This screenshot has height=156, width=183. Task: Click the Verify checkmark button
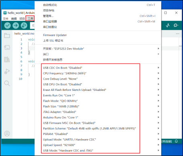coord(7,25)
